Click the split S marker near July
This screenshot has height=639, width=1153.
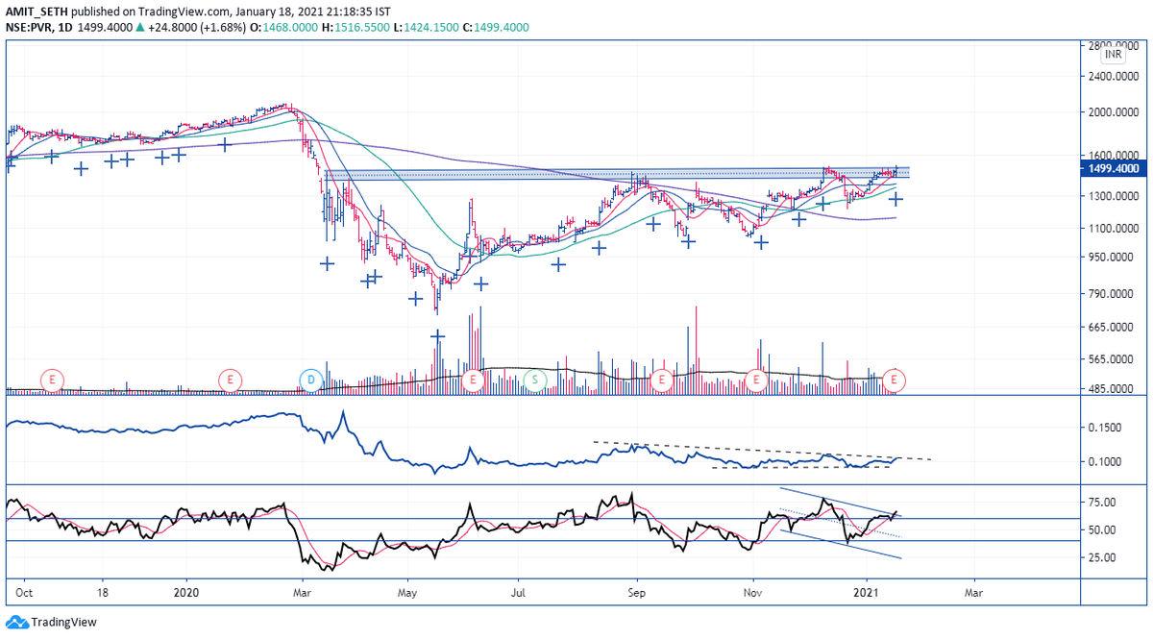coord(536,381)
